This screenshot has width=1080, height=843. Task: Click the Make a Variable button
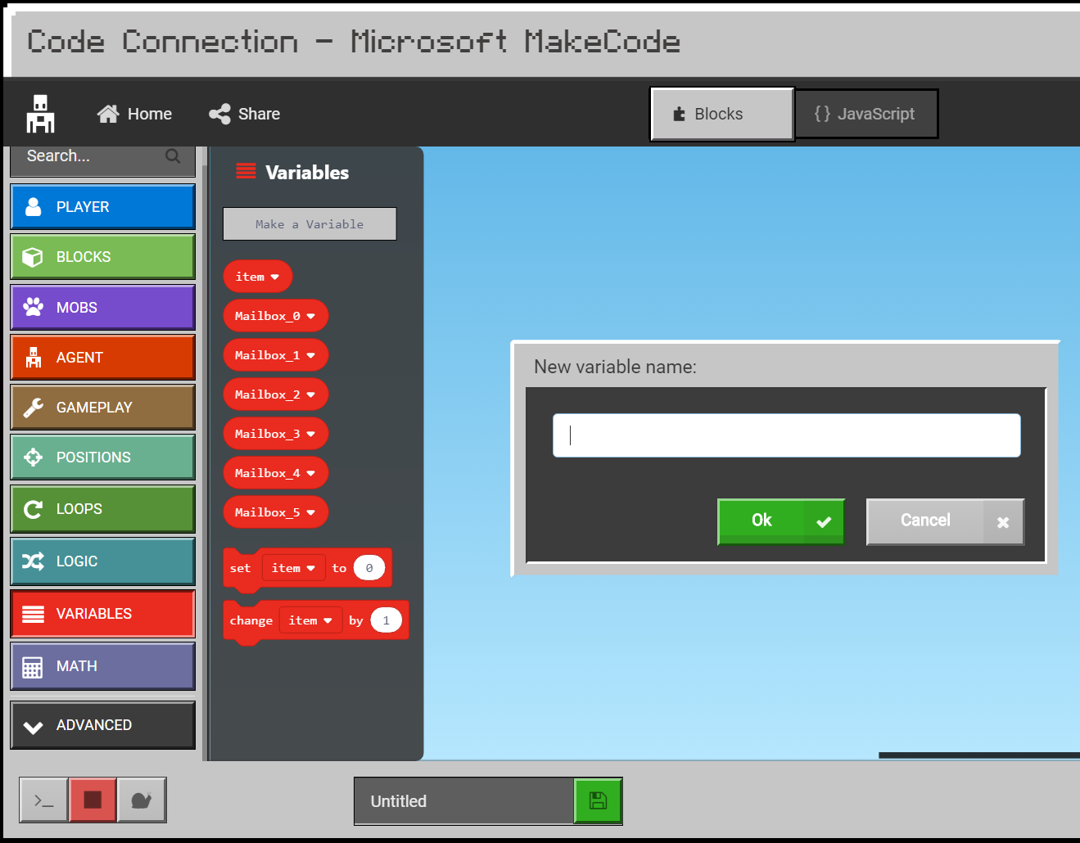[310, 224]
